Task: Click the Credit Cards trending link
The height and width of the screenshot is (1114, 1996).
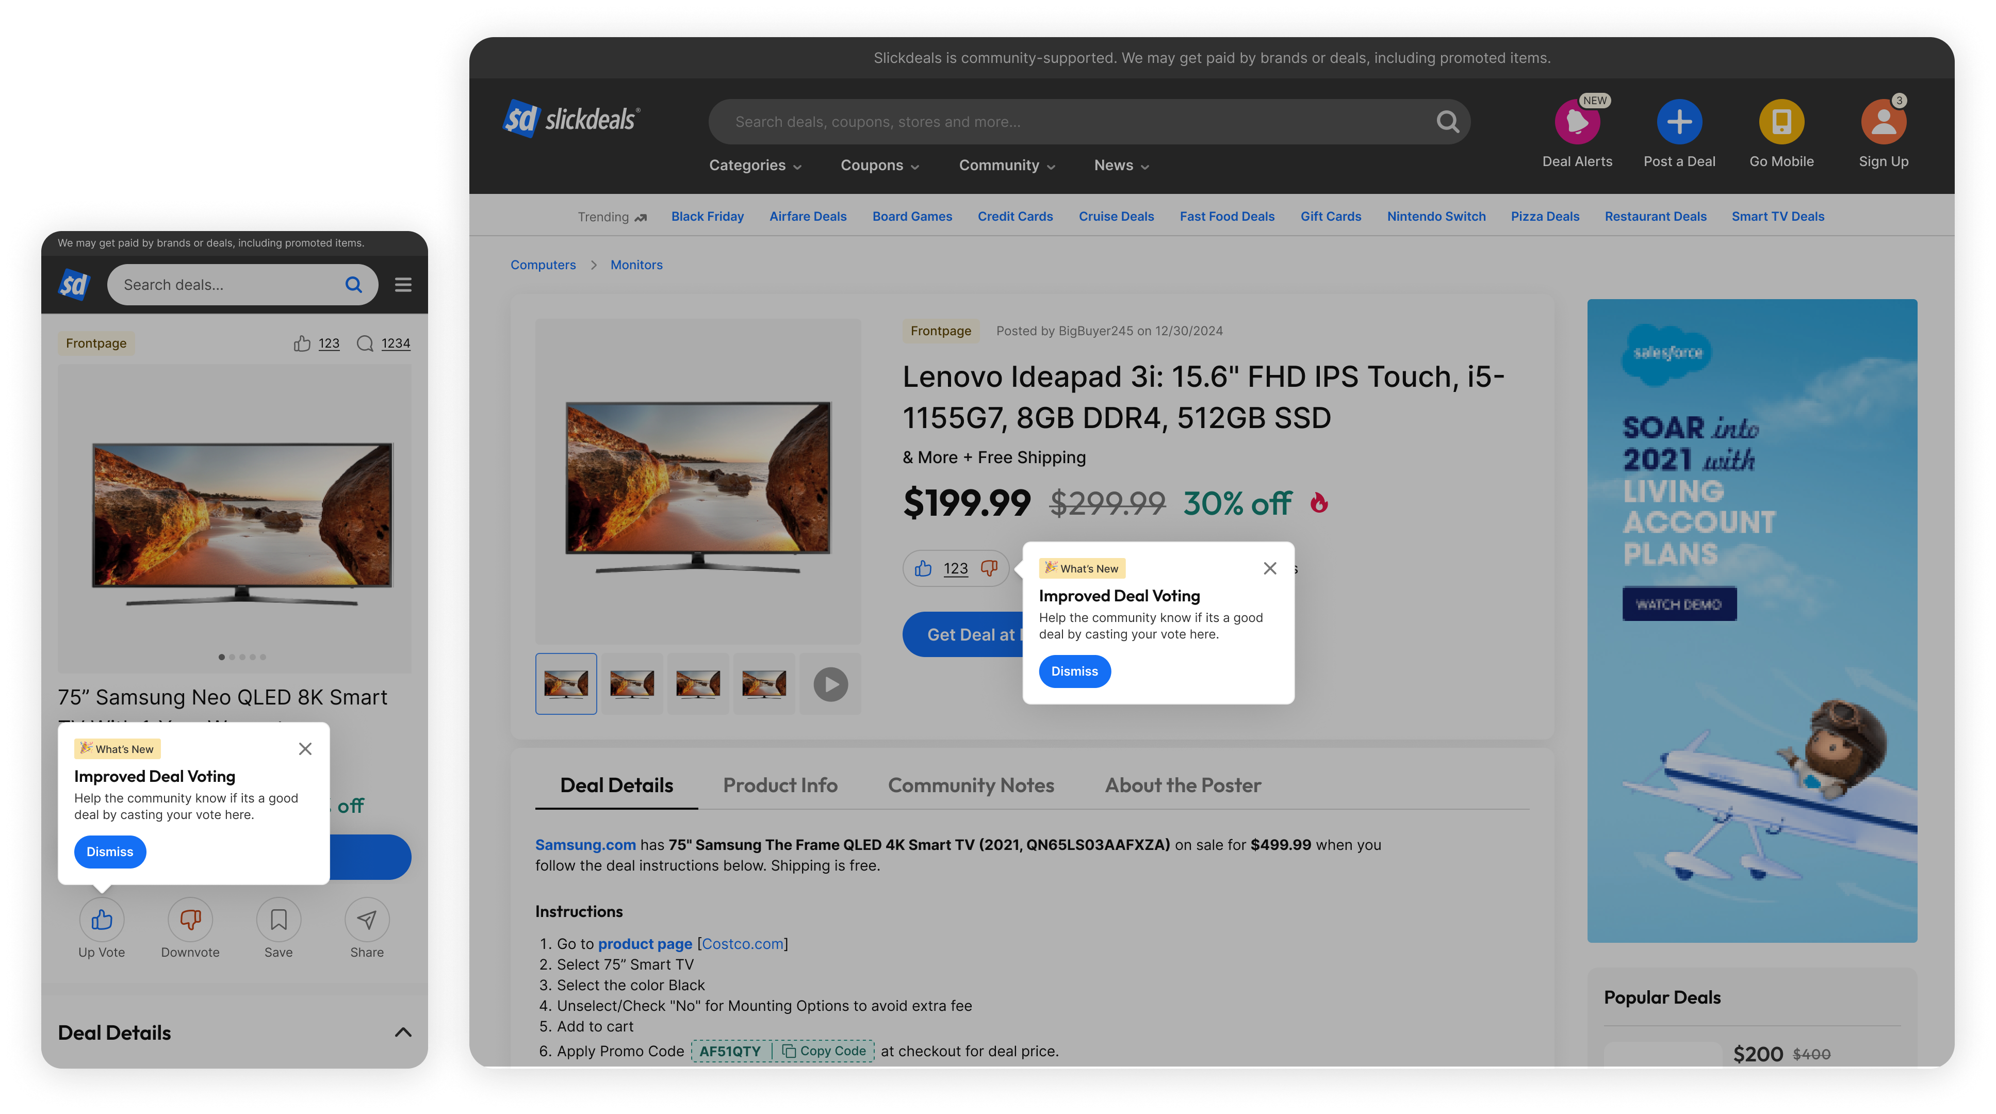Action: click(x=1015, y=216)
